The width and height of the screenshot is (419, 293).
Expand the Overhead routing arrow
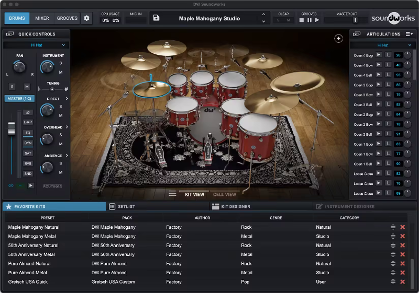pyautogui.click(x=67, y=127)
